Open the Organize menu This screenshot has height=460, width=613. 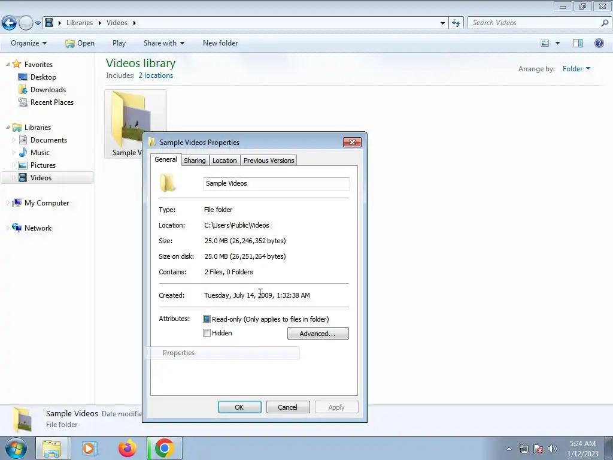[x=29, y=43]
